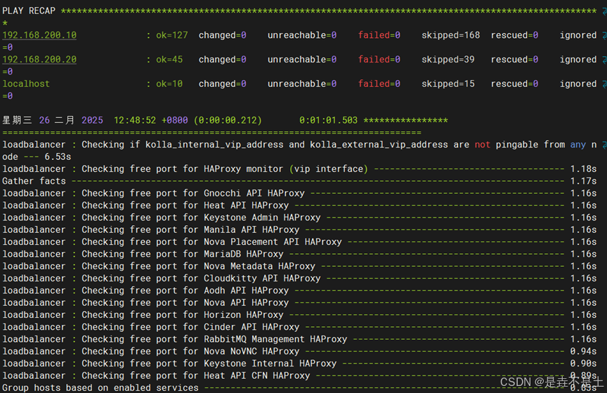
Task: Click the Manila API HAProxy line
Action: pyautogui.click(x=299, y=229)
